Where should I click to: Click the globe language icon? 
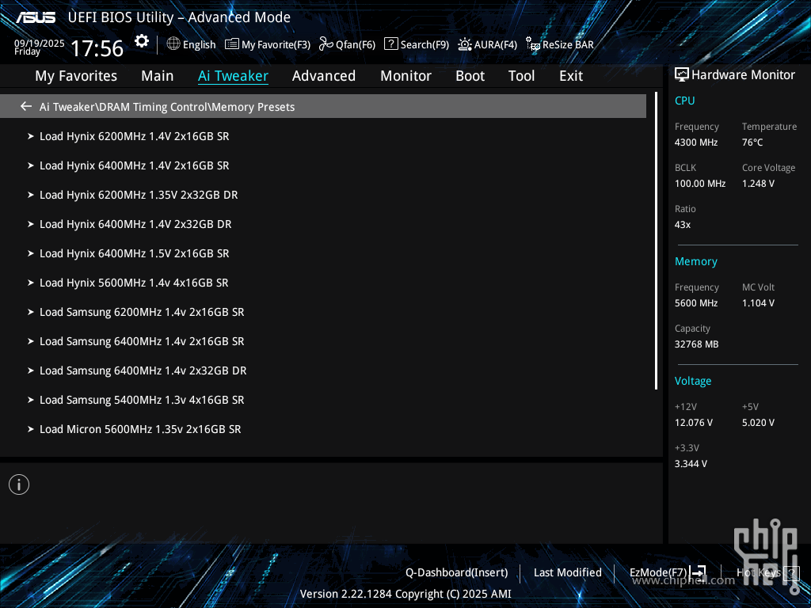tap(173, 44)
